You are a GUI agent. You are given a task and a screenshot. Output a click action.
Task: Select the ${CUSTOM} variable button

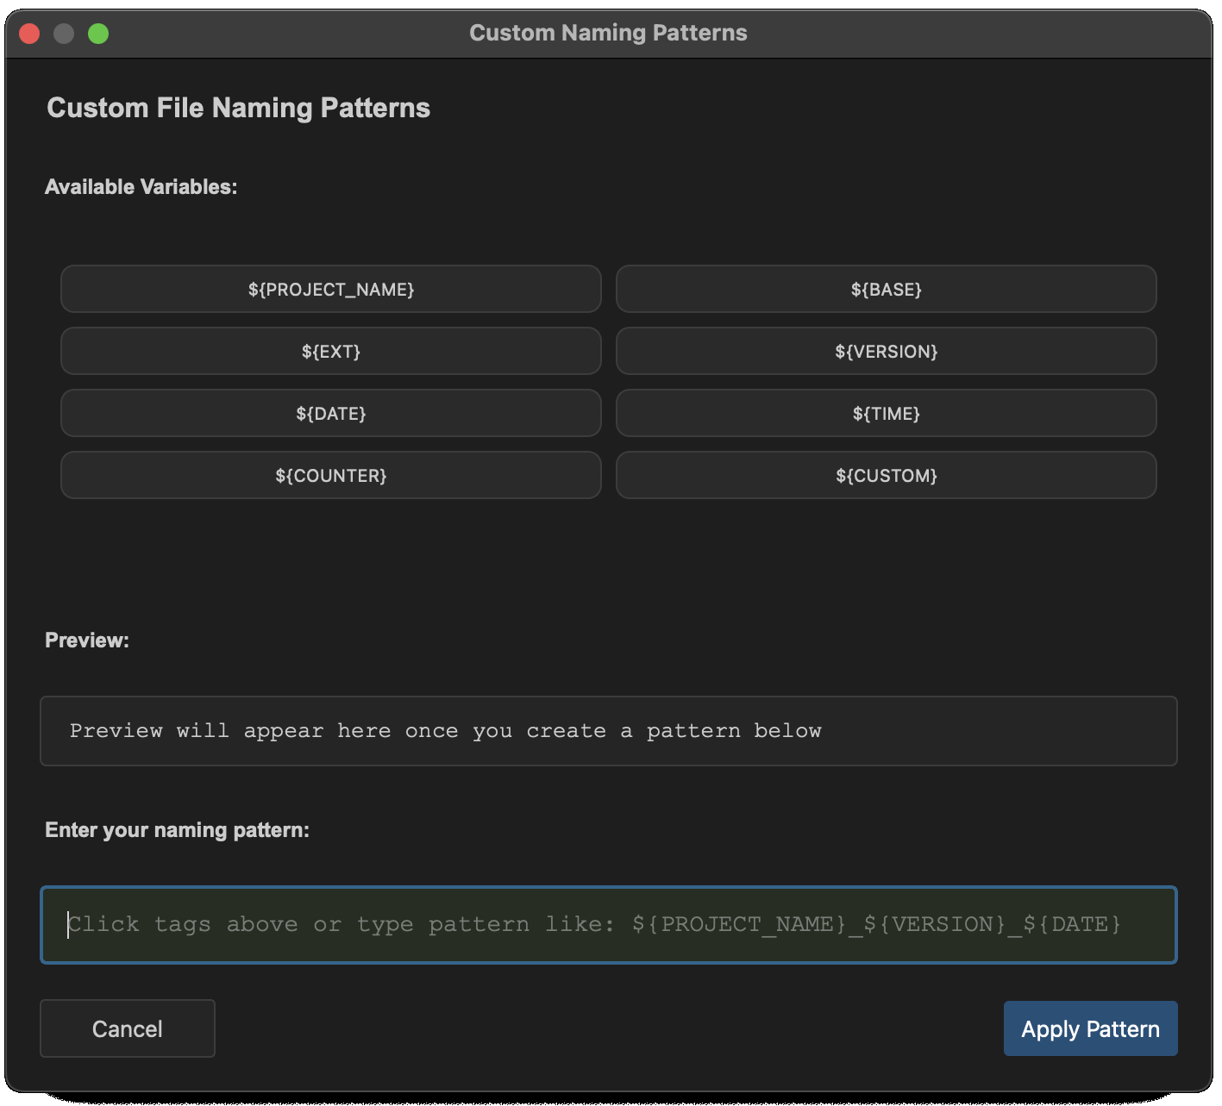click(x=886, y=475)
